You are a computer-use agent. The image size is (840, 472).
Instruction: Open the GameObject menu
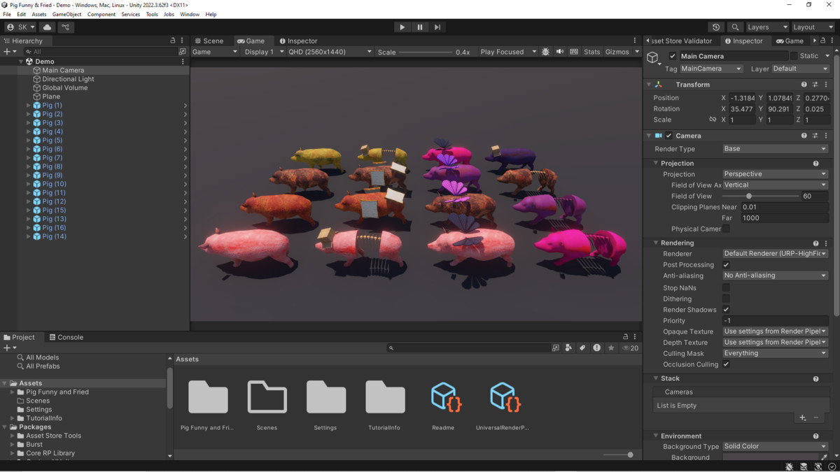(66, 14)
